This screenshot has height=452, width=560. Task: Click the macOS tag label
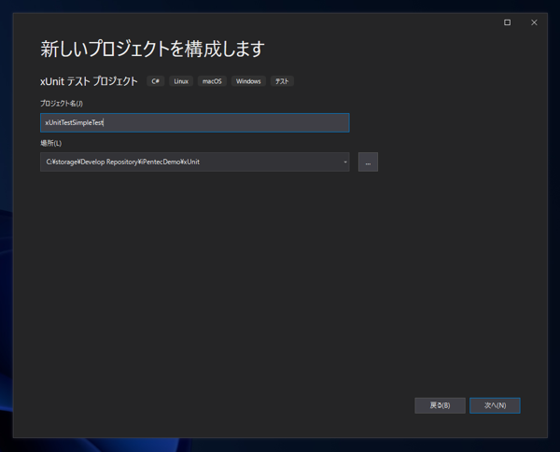(x=212, y=81)
